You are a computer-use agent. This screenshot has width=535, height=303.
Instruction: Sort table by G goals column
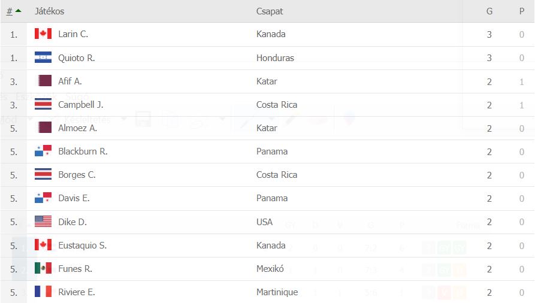click(489, 11)
